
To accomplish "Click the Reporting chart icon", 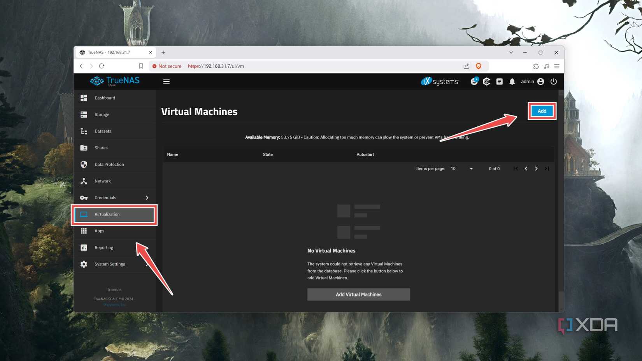I will 84,247.
